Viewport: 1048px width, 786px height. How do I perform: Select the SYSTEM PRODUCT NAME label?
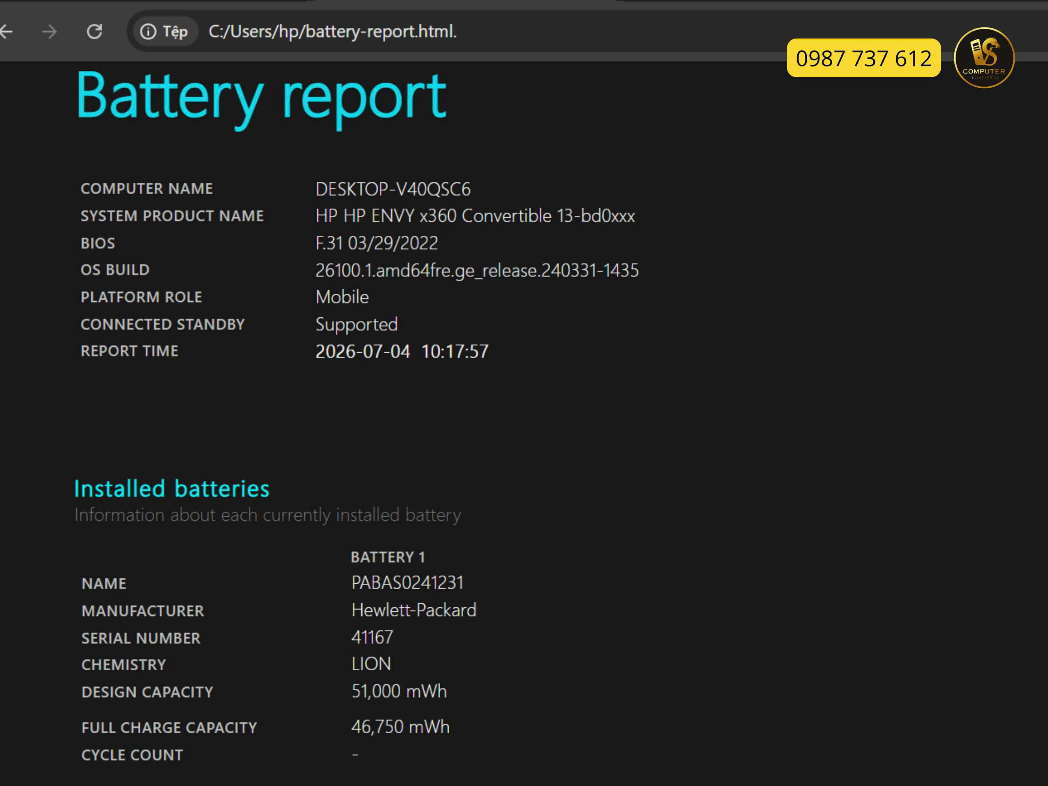point(172,216)
